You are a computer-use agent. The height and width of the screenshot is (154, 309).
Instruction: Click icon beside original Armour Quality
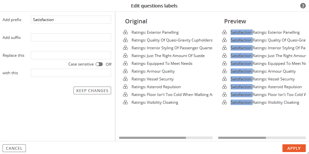[x=125, y=71]
